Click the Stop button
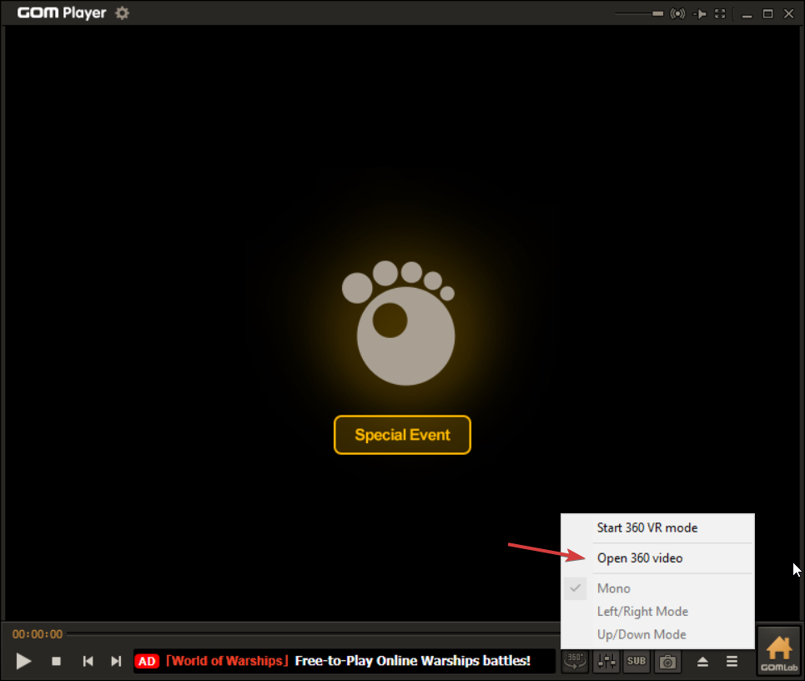Viewport: 805px width, 681px height. 57,662
